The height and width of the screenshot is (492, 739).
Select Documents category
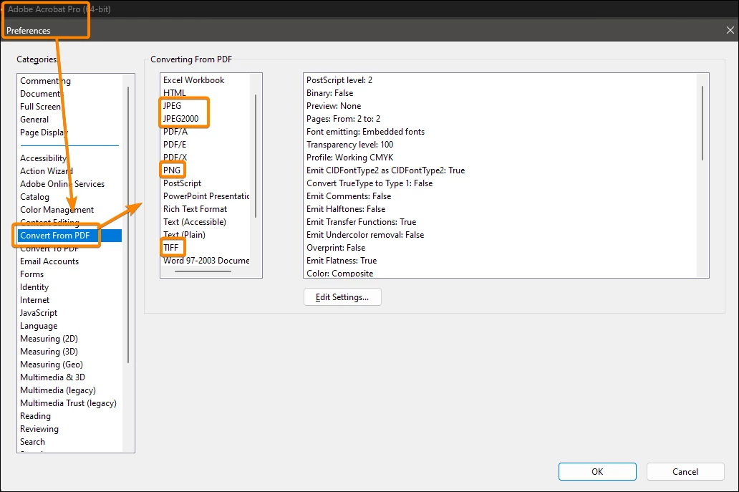coord(41,93)
